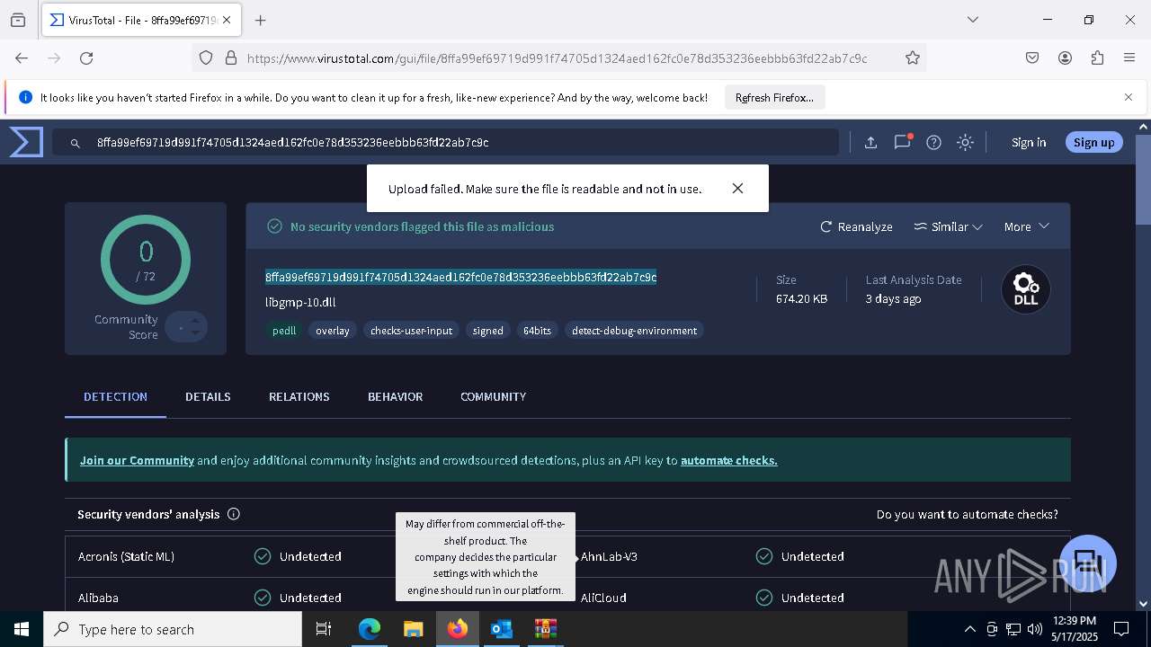This screenshot has height=647, width=1151.
Task: Open the VirusTotal logo home link
Action: point(26,142)
